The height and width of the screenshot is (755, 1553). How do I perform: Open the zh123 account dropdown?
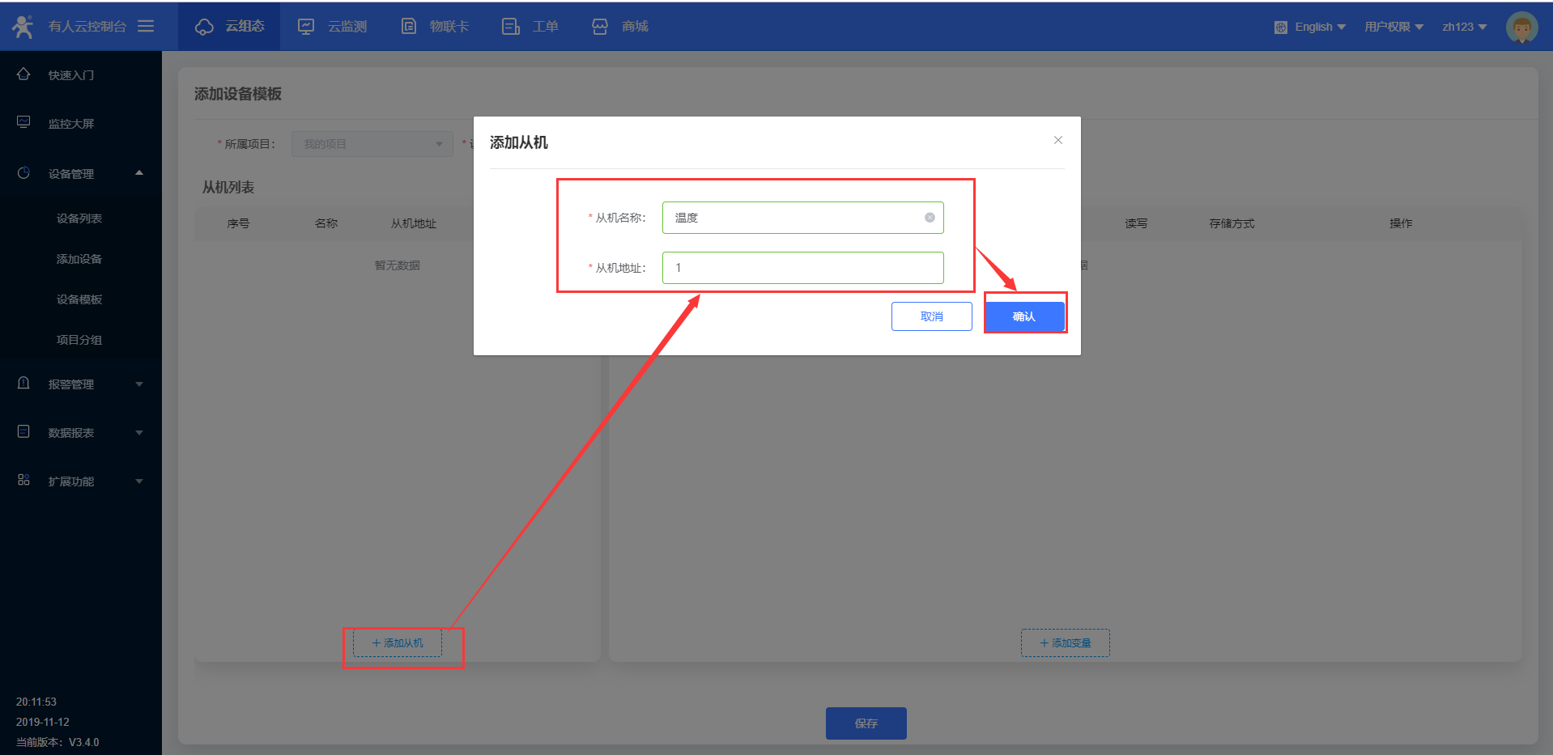(x=1464, y=27)
